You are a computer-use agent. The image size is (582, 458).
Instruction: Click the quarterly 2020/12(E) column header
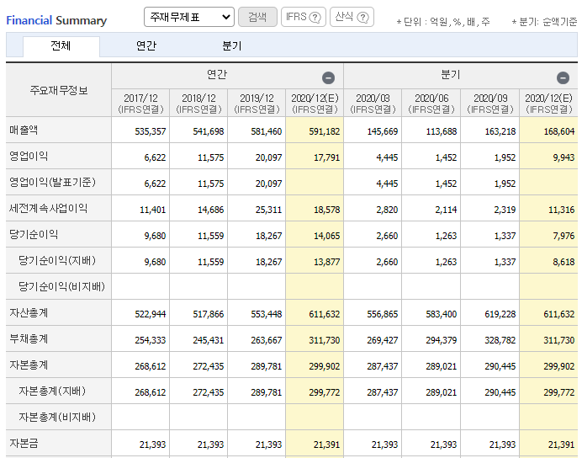(x=548, y=104)
